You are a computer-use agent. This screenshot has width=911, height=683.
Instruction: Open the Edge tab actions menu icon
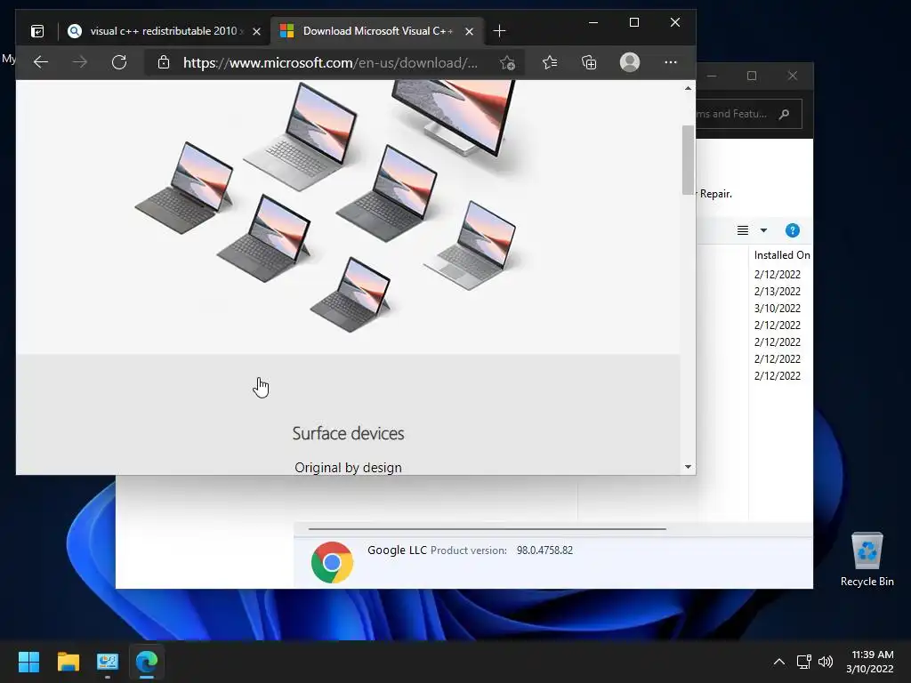tap(37, 31)
